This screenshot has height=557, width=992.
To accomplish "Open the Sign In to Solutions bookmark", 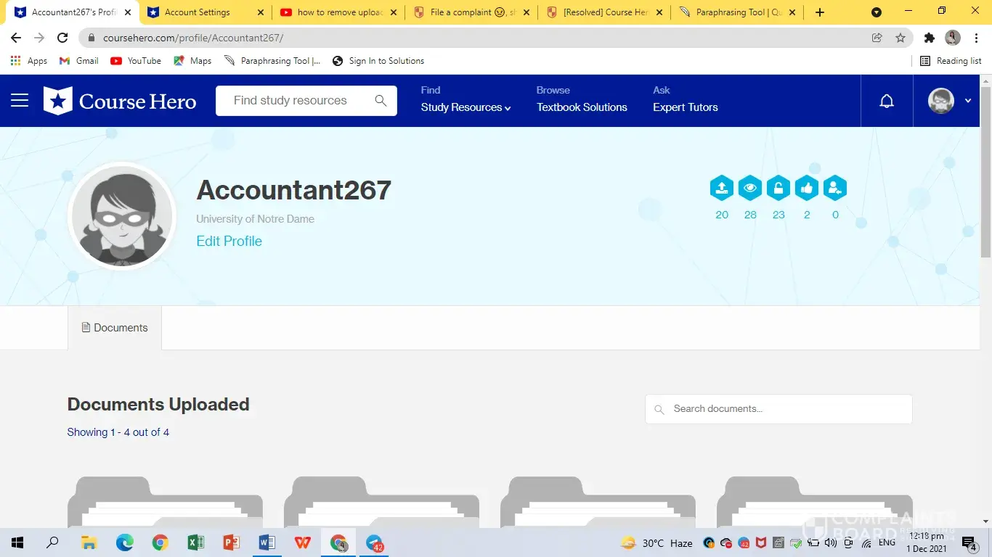I will click(x=378, y=61).
